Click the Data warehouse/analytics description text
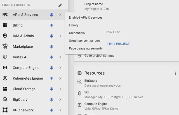The height and width of the screenshot is (115, 179). pyautogui.click(x=103, y=85)
